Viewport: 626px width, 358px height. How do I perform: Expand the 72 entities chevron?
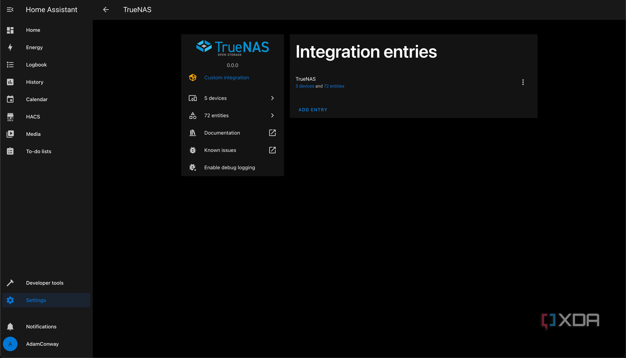coord(273,115)
